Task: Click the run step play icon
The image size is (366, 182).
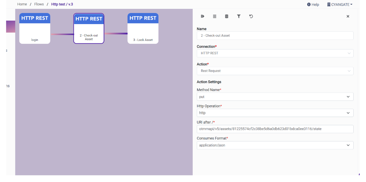Action: 203,16
